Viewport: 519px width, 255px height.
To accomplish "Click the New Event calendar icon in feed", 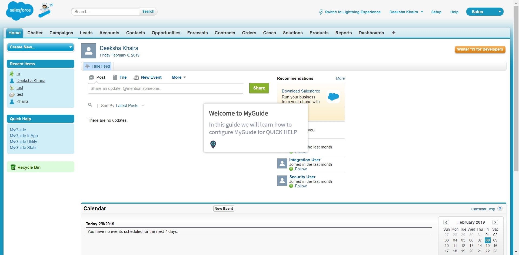I will [x=136, y=78].
